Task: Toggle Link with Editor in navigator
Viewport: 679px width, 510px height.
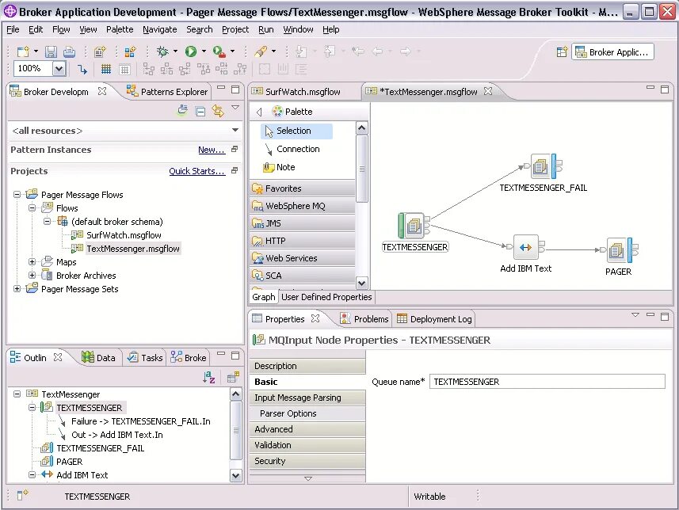Action: coord(218,111)
